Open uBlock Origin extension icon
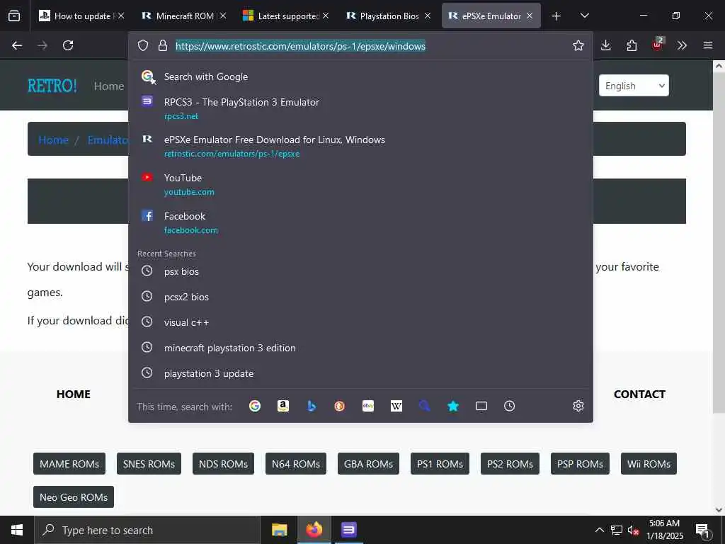725x544 pixels. coord(658,45)
